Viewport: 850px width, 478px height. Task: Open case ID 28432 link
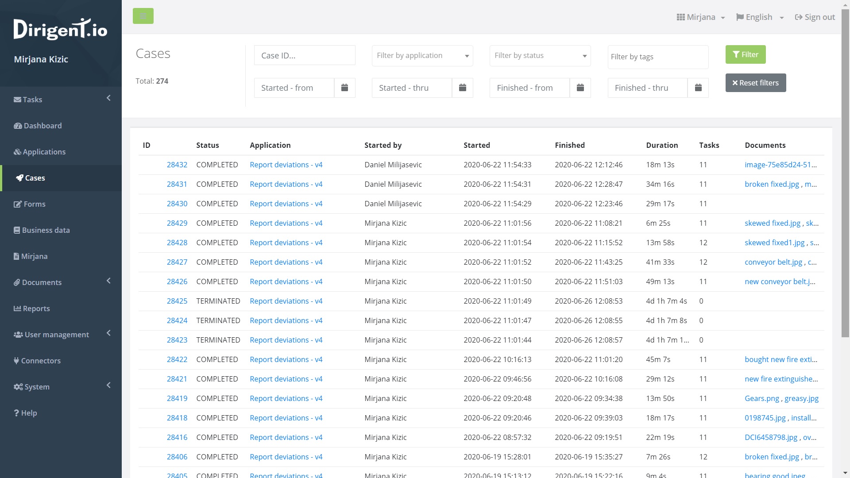pos(177,165)
